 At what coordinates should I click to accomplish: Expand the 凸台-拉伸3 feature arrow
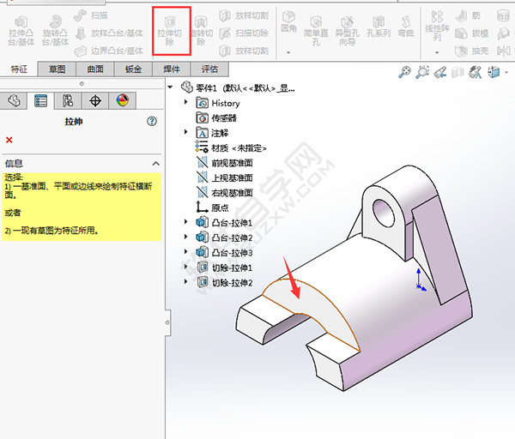pyautogui.click(x=186, y=252)
